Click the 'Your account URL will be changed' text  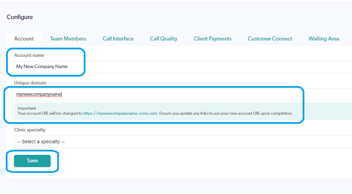pos(50,114)
